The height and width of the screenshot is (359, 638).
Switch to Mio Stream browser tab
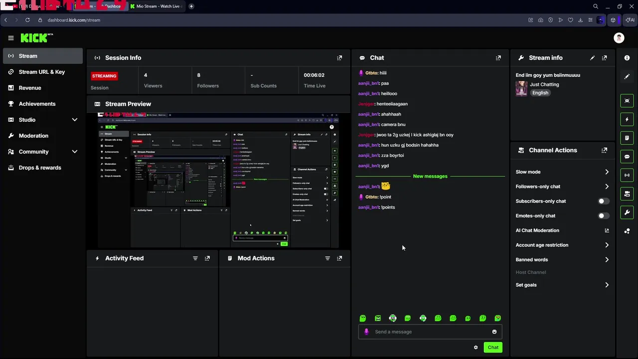(156, 6)
